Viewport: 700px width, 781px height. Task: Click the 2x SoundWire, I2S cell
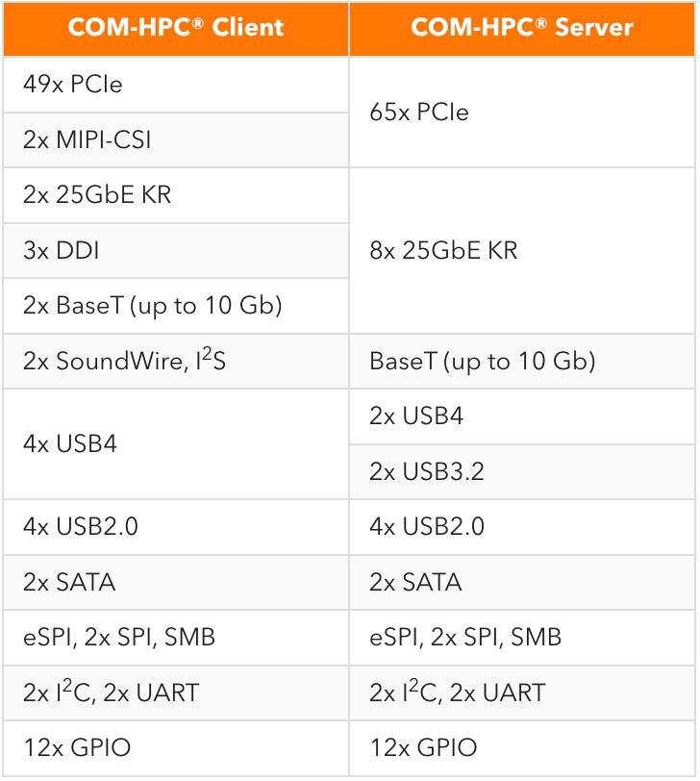(x=176, y=361)
